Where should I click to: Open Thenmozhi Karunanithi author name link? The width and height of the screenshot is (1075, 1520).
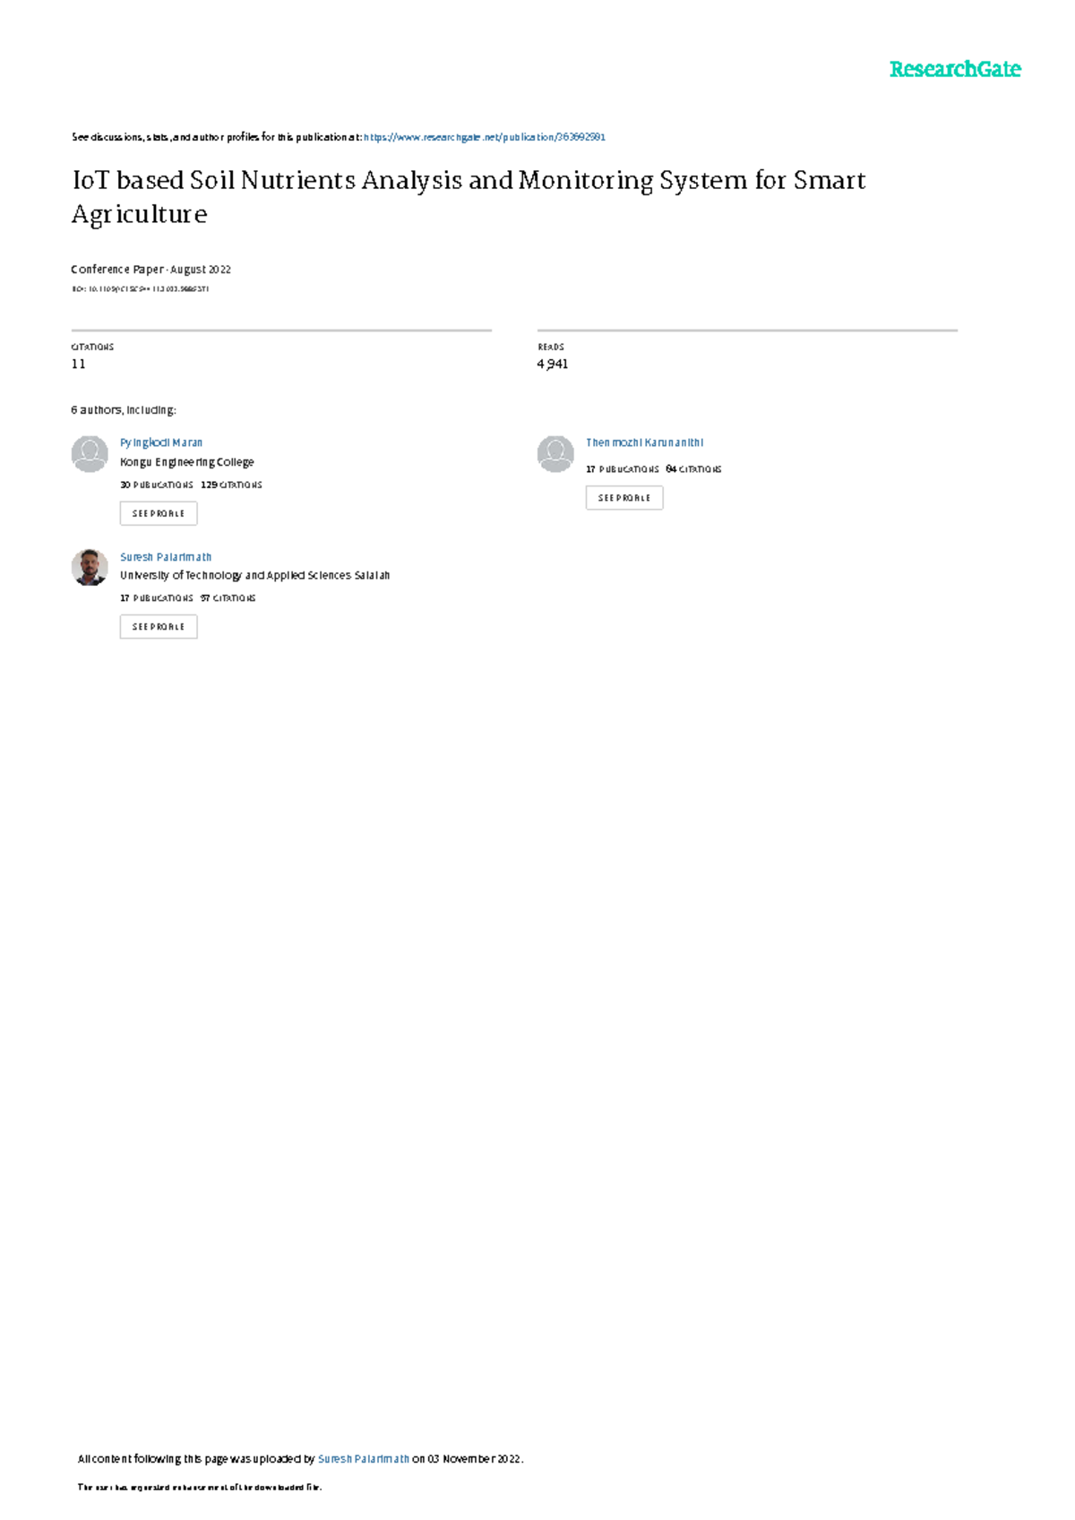tap(645, 442)
